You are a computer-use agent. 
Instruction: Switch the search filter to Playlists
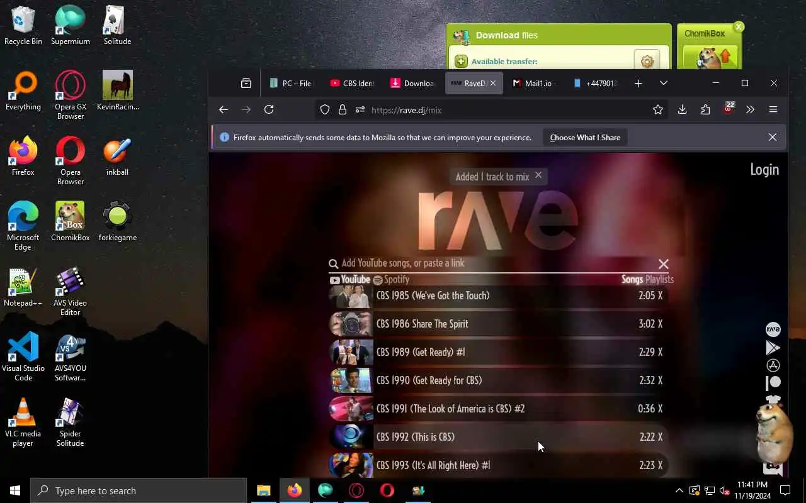pyautogui.click(x=659, y=279)
